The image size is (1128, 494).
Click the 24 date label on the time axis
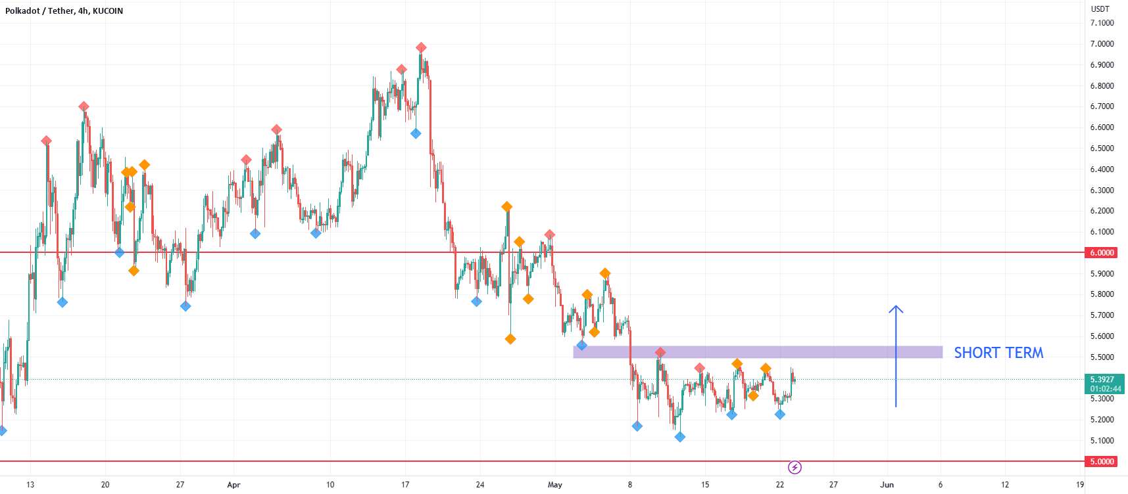pyautogui.click(x=480, y=485)
